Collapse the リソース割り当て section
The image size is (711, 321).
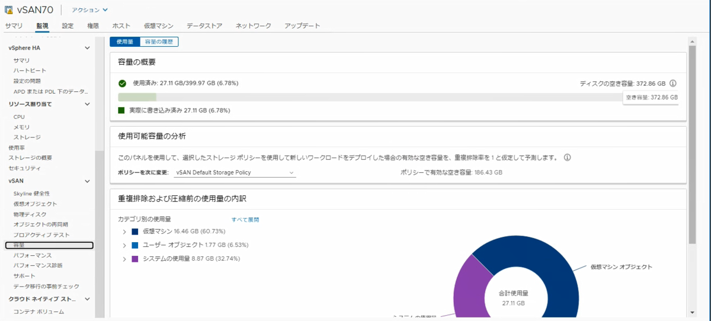[x=87, y=104]
